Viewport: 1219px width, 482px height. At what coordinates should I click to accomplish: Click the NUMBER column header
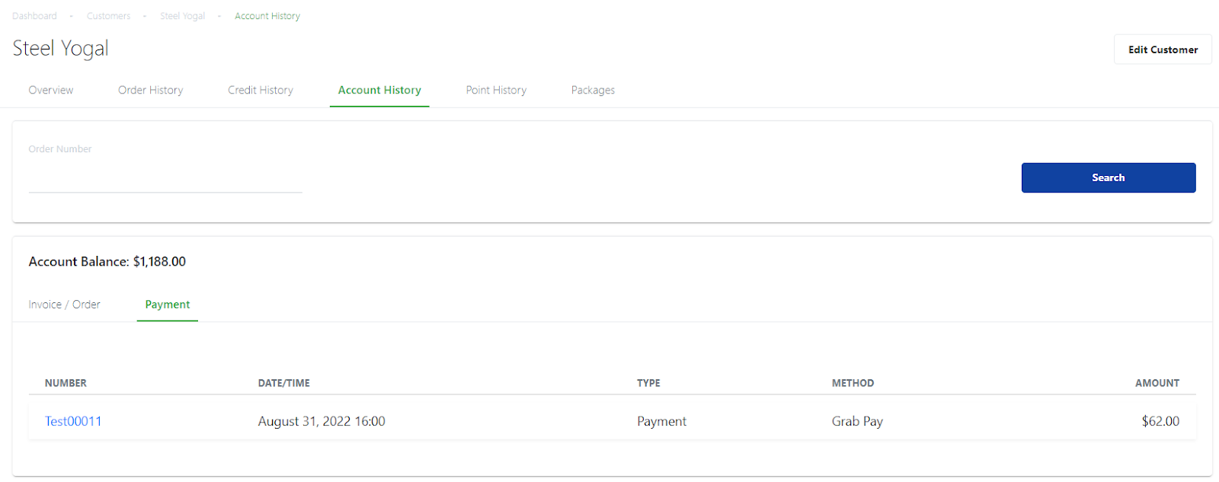point(66,383)
